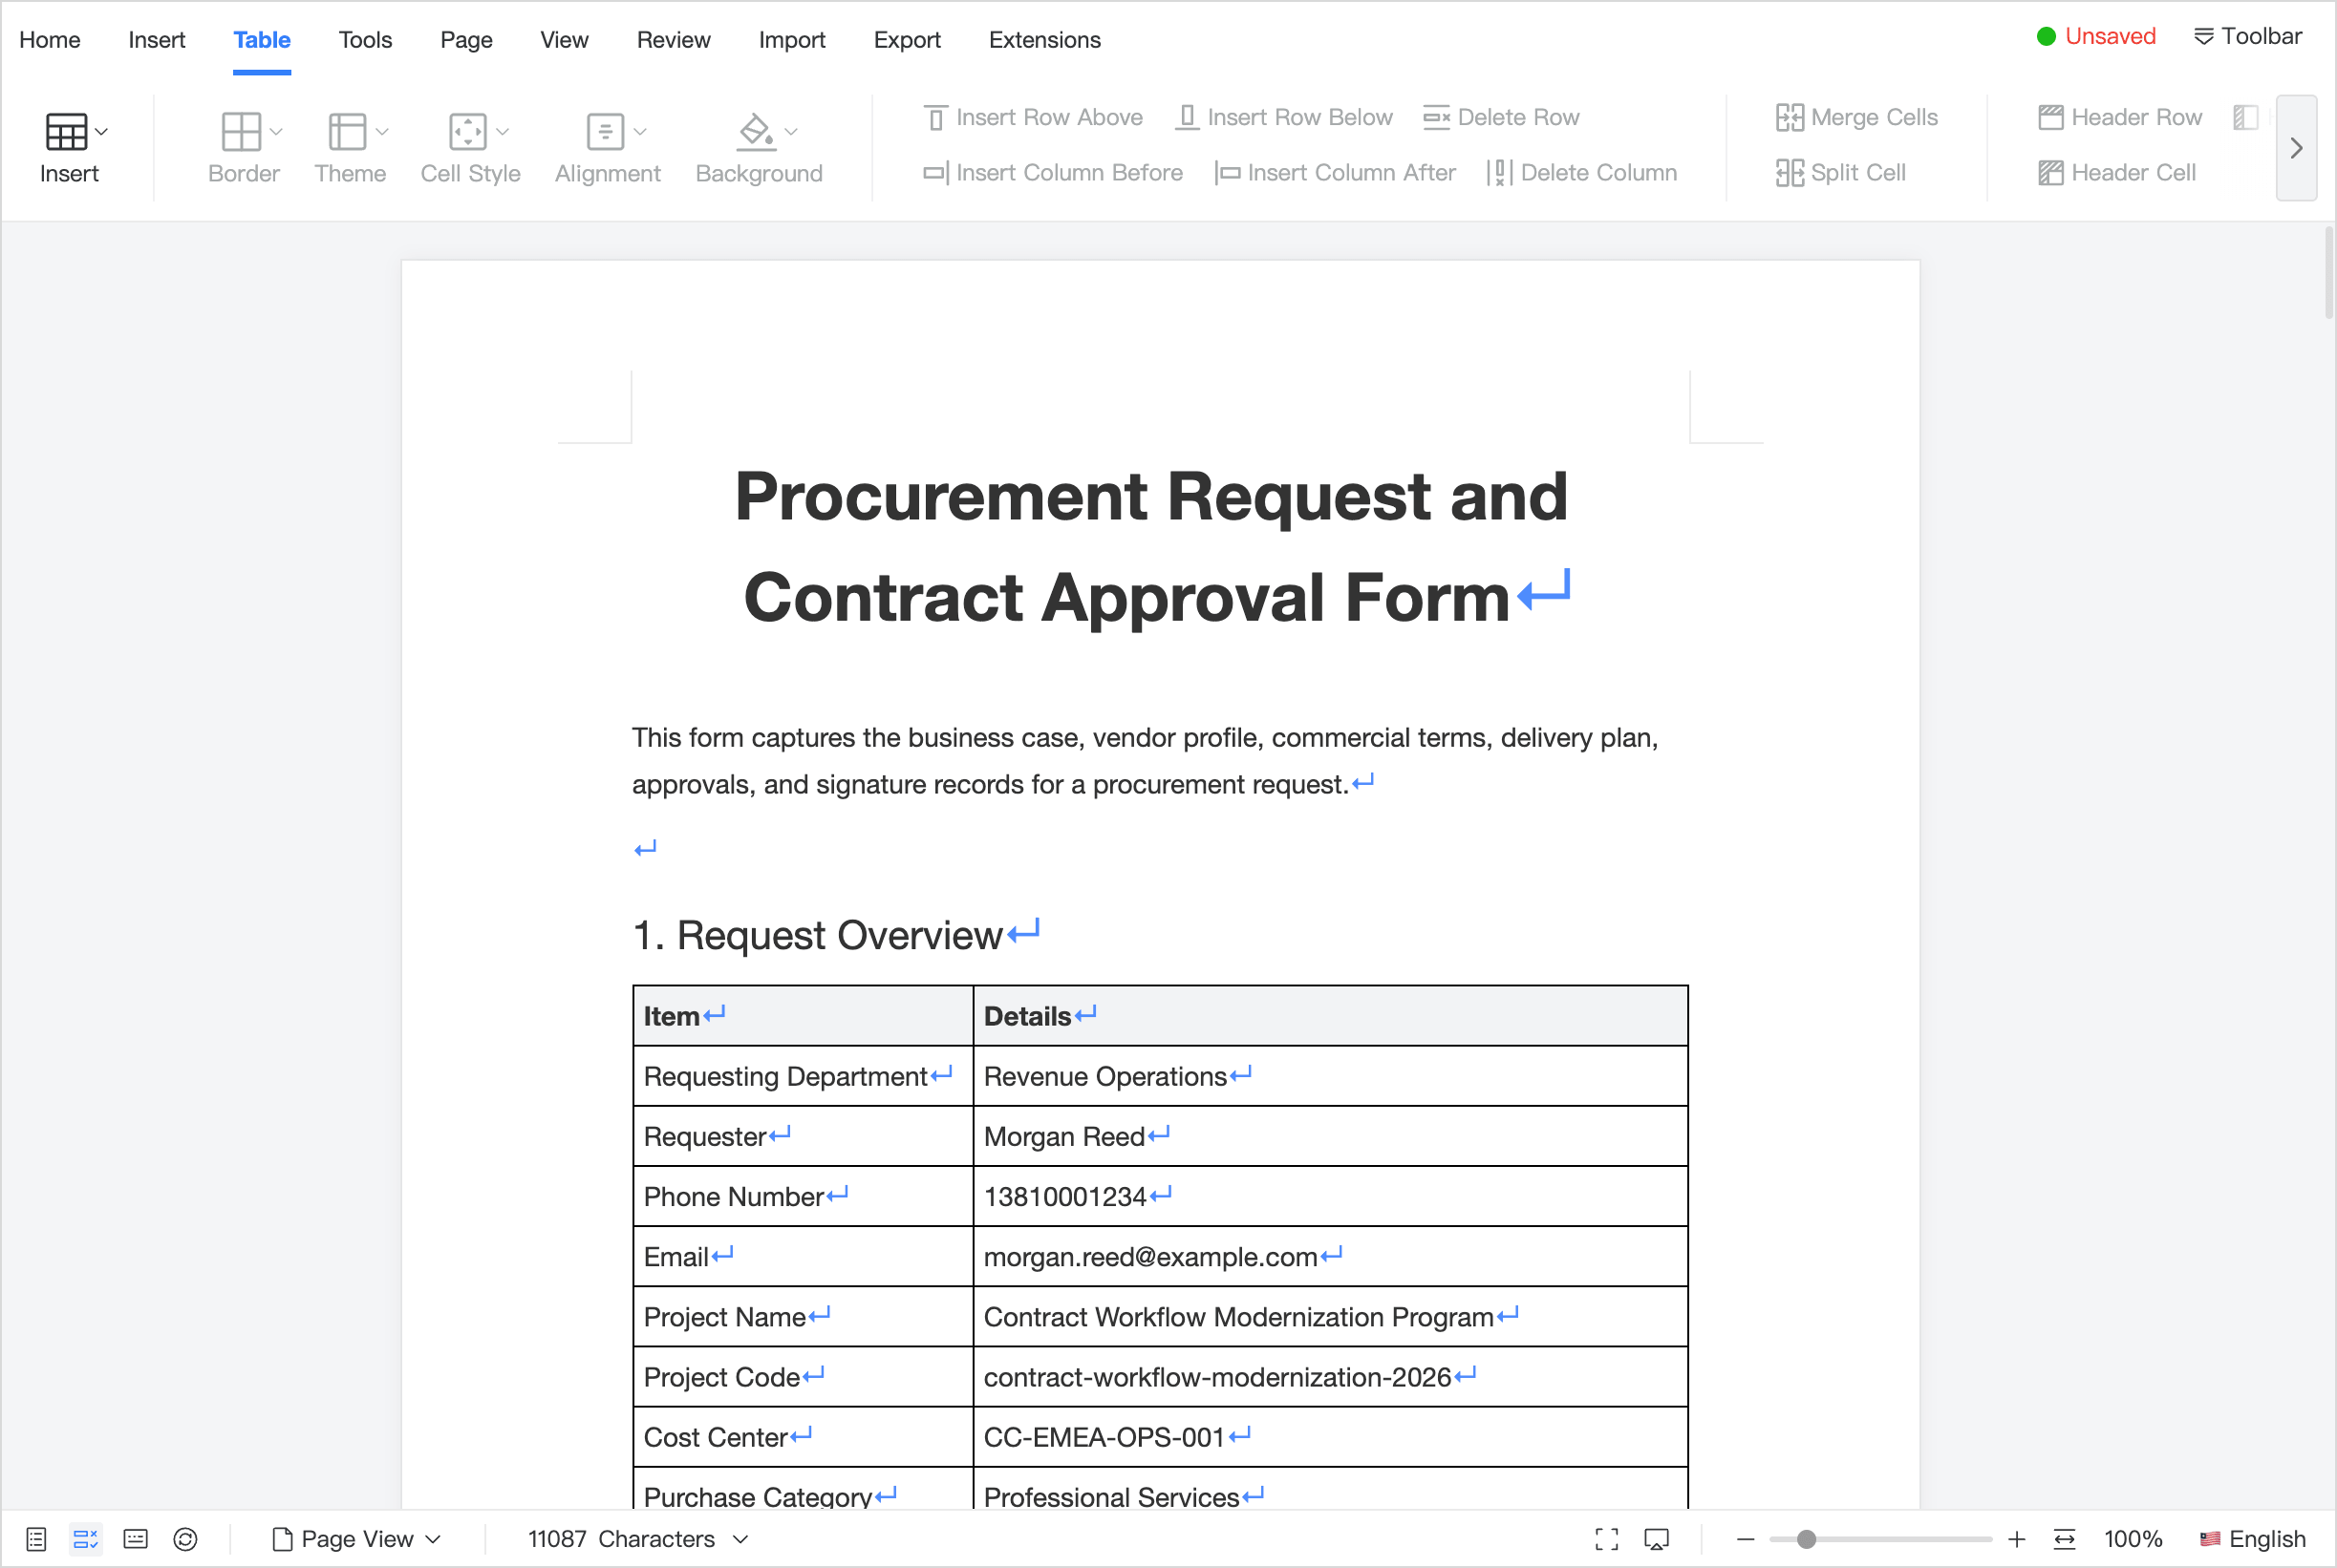The height and width of the screenshot is (1568, 2337).
Task: Open the Tools tab
Action: [x=365, y=40]
